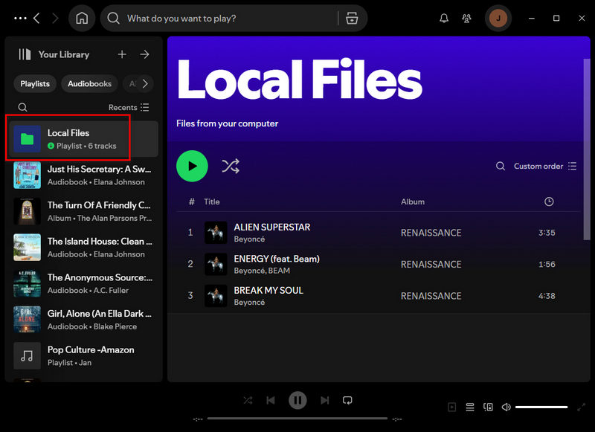This screenshot has height=432, width=595.
Task: Open the Home page
Action: tap(82, 18)
